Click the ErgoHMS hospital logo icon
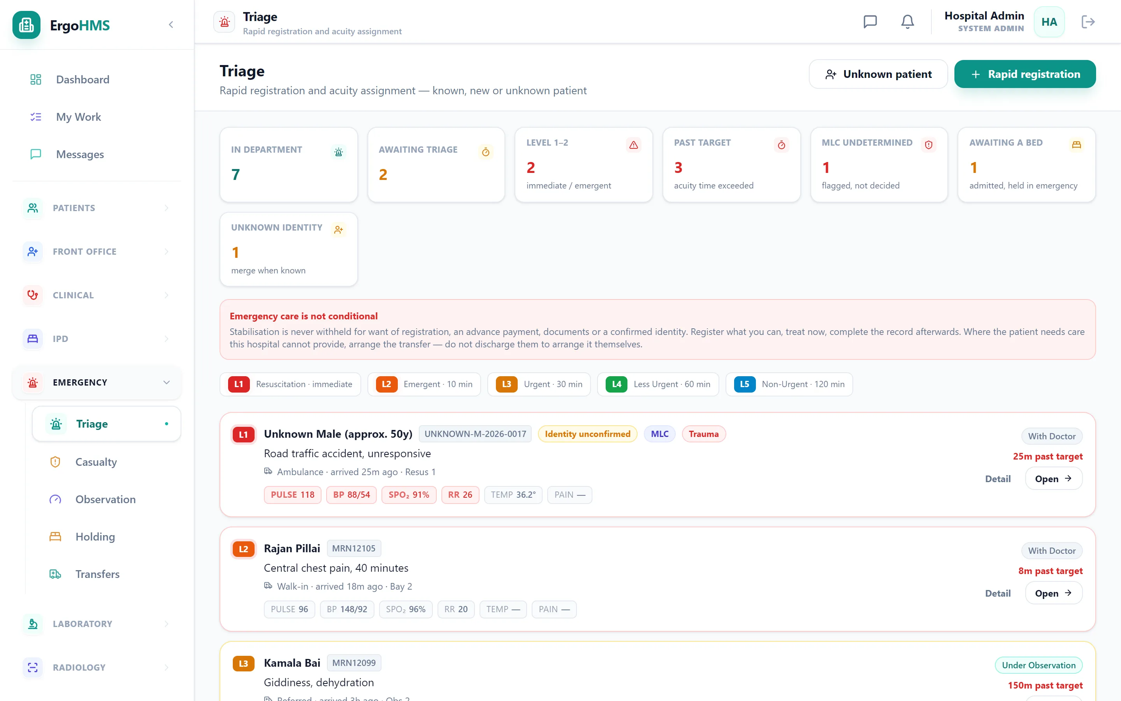 26,25
